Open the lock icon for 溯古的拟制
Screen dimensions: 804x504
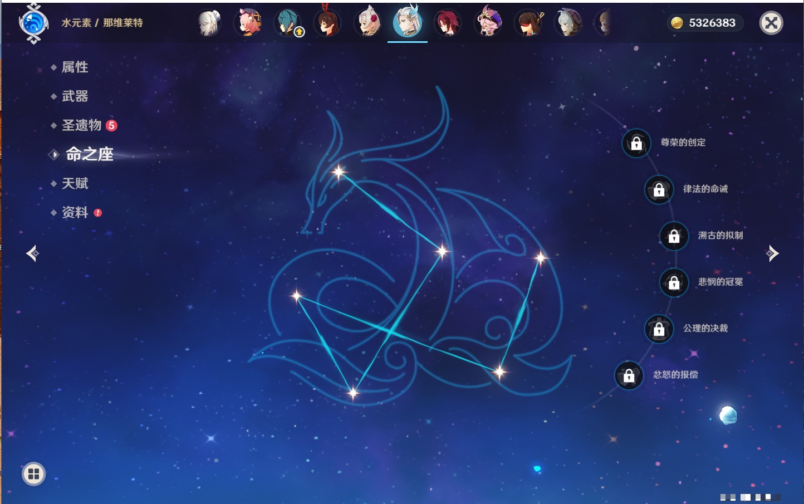674,236
